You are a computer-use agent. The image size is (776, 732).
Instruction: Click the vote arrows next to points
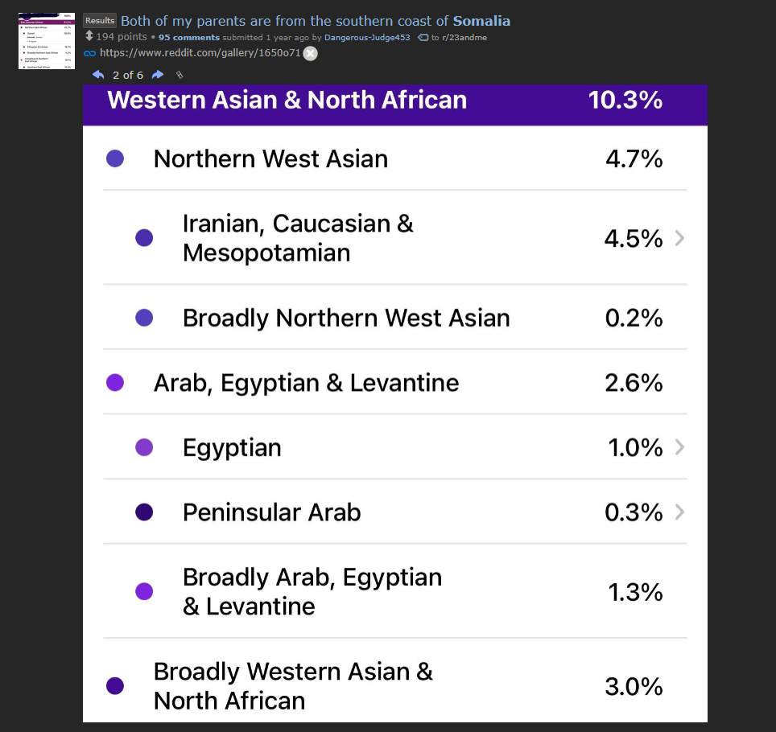pos(89,36)
